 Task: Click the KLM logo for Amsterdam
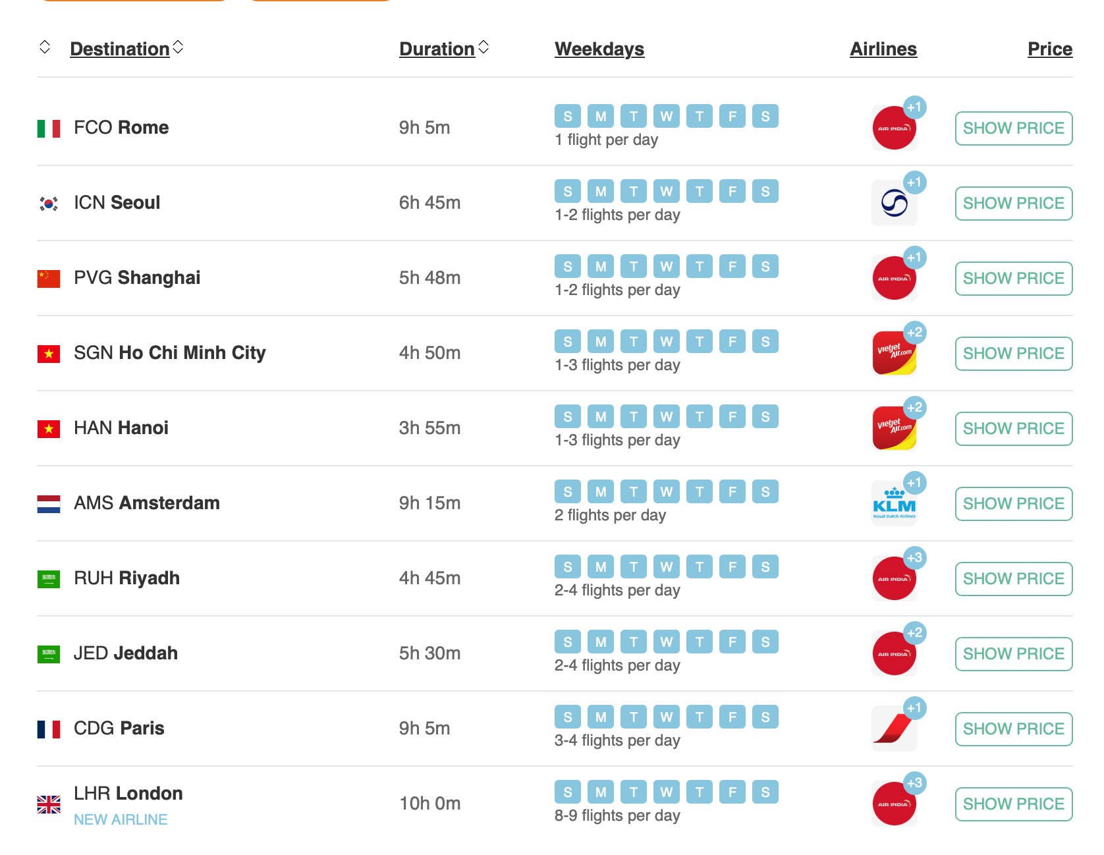pyautogui.click(x=893, y=504)
